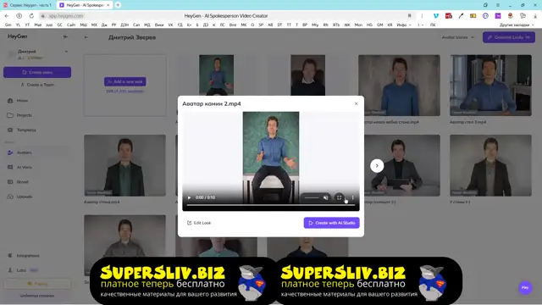Open the video player three-dot options
Image resolution: width=542 pixels, height=305 pixels.
pyautogui.click(x=352, y=197)
